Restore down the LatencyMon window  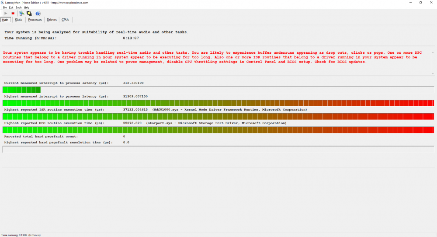(421, 3)
